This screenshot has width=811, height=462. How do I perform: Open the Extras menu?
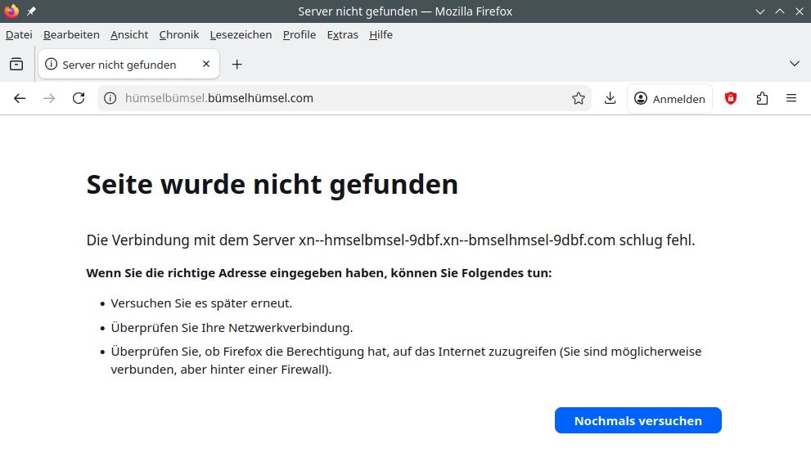(x=342, y=34)
